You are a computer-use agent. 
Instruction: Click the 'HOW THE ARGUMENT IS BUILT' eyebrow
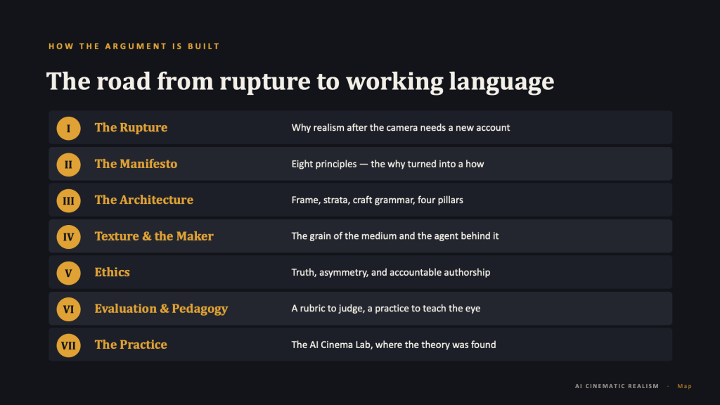(134, 46)
